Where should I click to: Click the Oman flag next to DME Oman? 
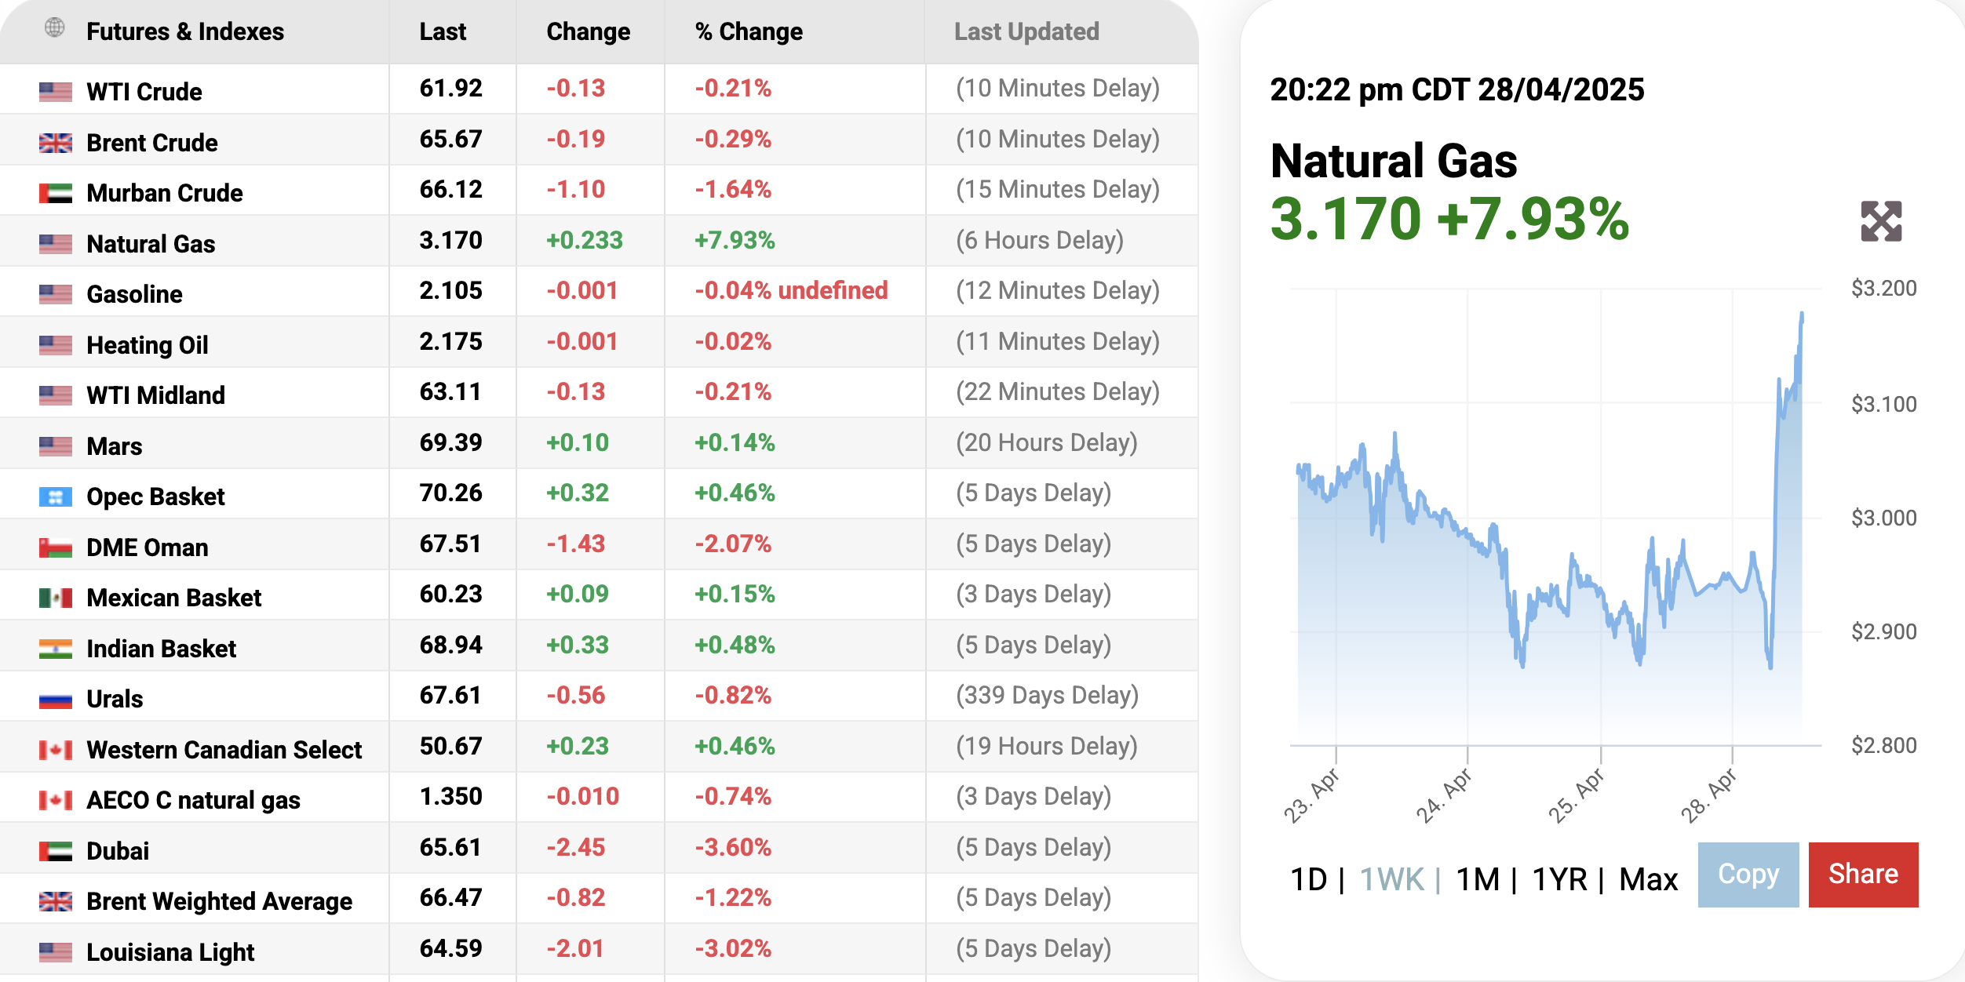[x=55, y=547]
